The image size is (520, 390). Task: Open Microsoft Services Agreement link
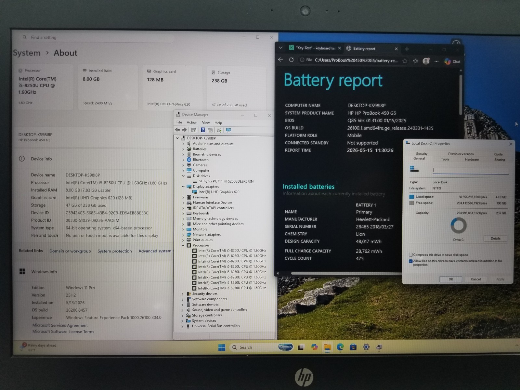coord(60,325)
